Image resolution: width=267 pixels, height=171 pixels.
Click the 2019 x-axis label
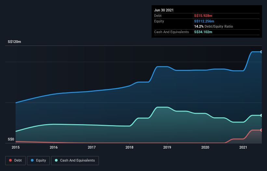[167, 147]
